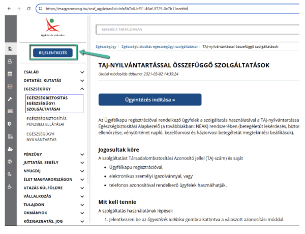Select OKTATÁS, KUTATÁS menu label
The height and width of the screenshot is (234, 305).
(x=42, y=81)
